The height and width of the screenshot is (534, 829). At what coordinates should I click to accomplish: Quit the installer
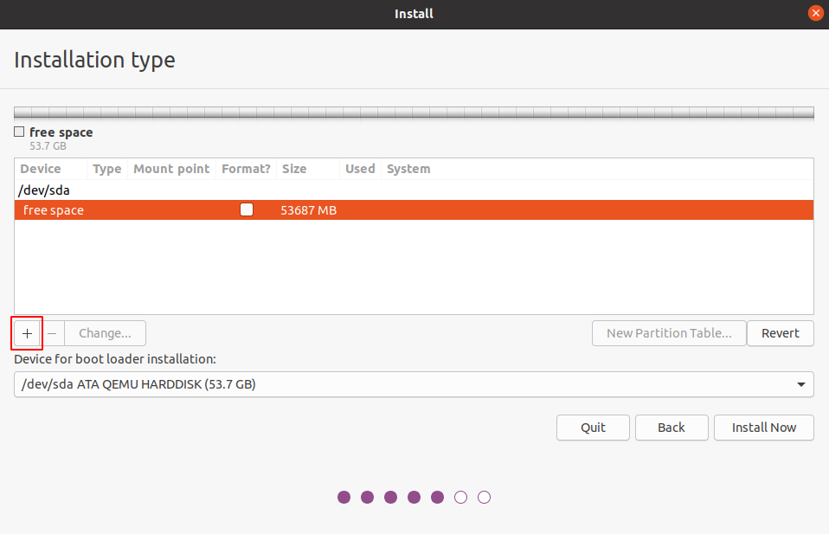point(593,428)
